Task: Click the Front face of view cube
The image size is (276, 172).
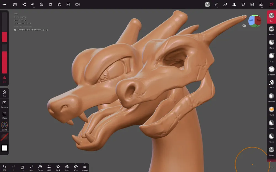Action: pos(251,20)
